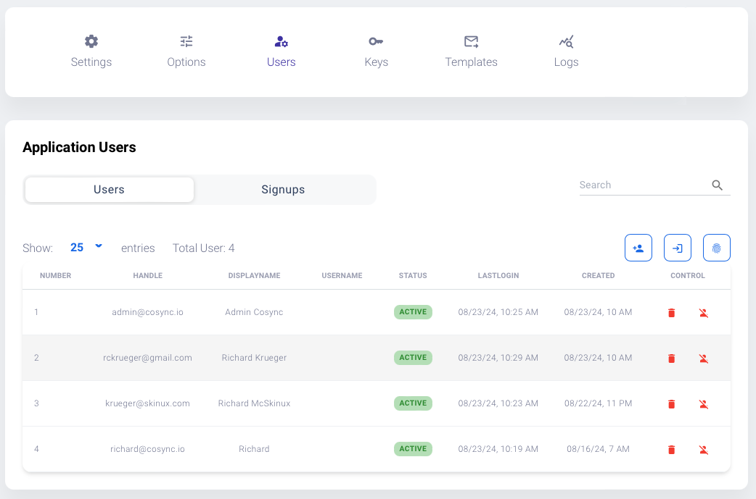Click the ACTIVE badge for rckrueger@gmail.com
Viewport: 756px width, 499px height.
pos(413,358)
